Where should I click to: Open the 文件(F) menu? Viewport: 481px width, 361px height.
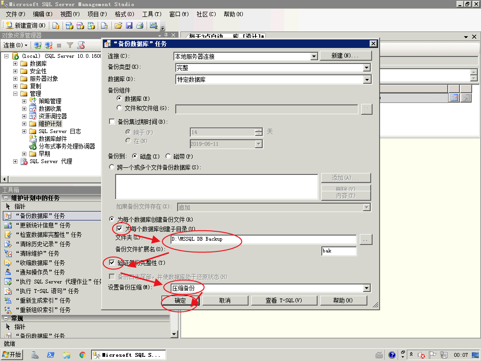(x=16, y=15)
